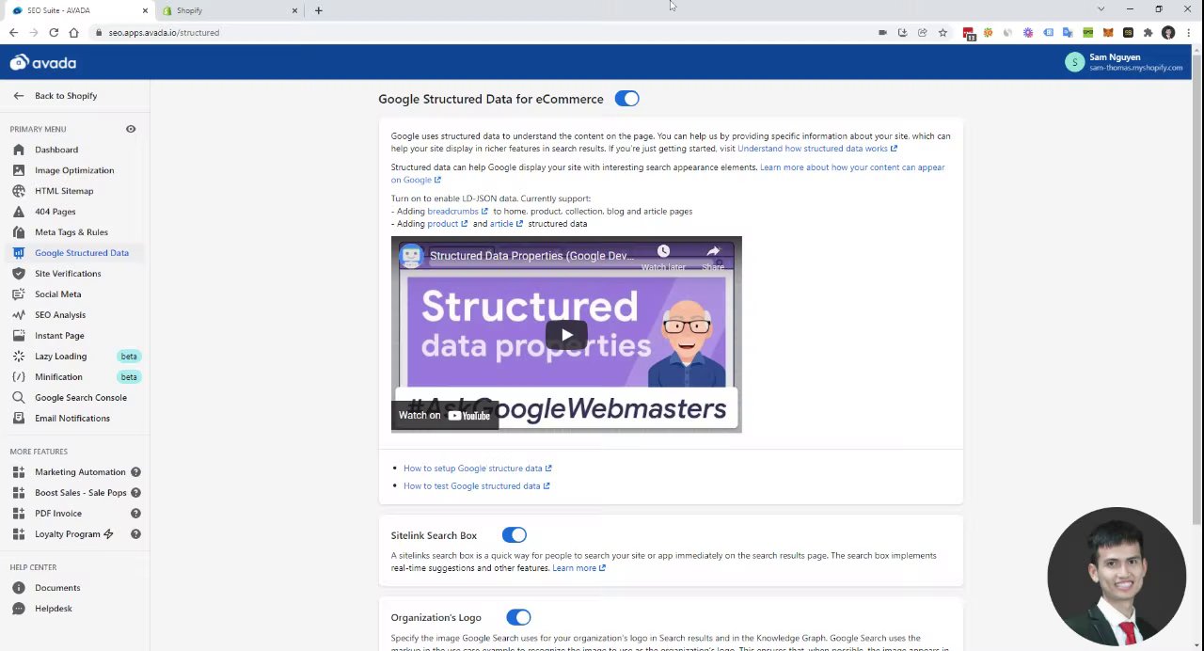Image resolution: width=1204 pixels, height=651 pixels.
Task: Click the SEO Analysis chart icon
Action: pos(19,315)
